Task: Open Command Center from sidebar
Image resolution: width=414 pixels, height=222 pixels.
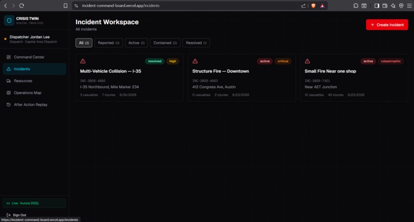Action: click(x=34, y=57)
